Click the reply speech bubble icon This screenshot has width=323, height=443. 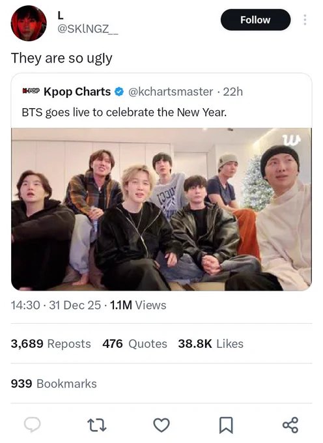pos(32,425)
